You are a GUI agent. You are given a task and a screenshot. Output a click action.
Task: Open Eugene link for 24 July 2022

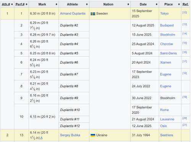coord(166,86)
